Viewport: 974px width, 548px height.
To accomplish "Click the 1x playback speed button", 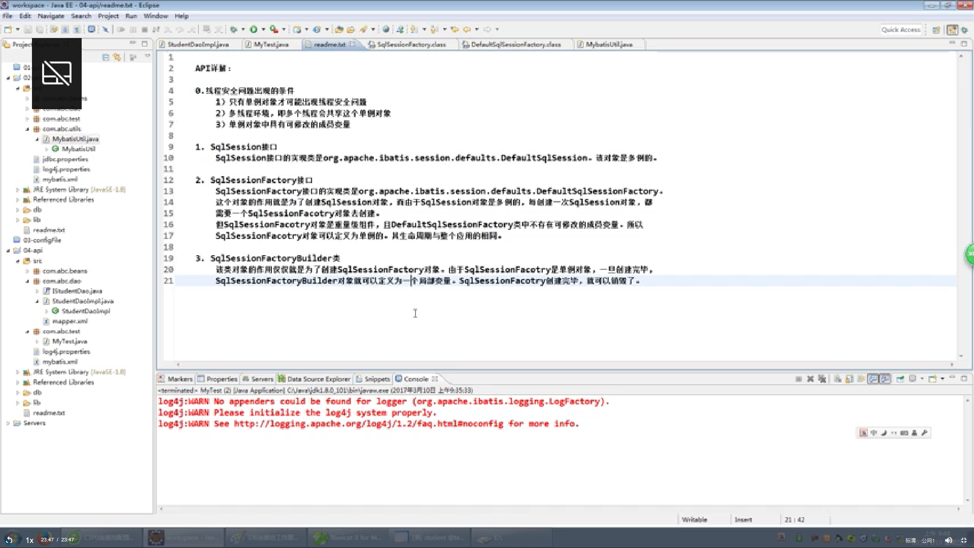I will [x=29, y=540].
